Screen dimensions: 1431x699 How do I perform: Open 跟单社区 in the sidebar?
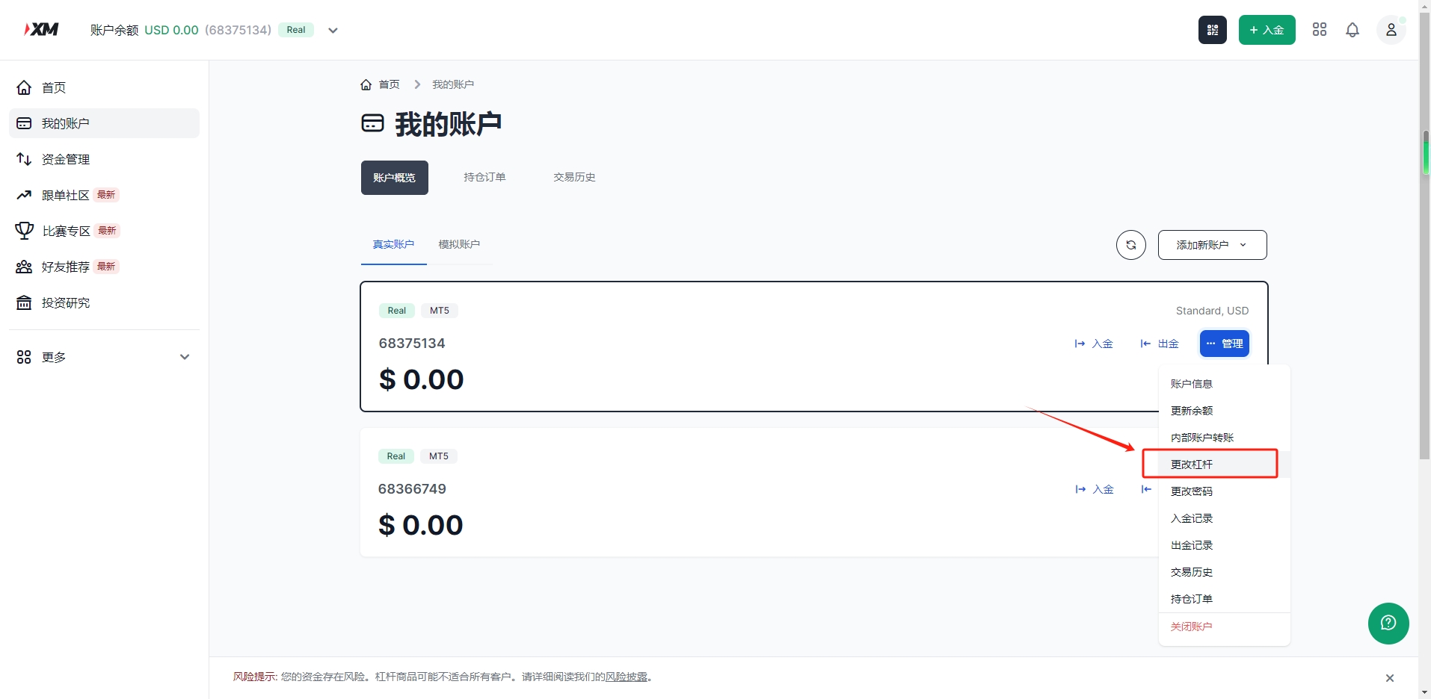(104, 195)
